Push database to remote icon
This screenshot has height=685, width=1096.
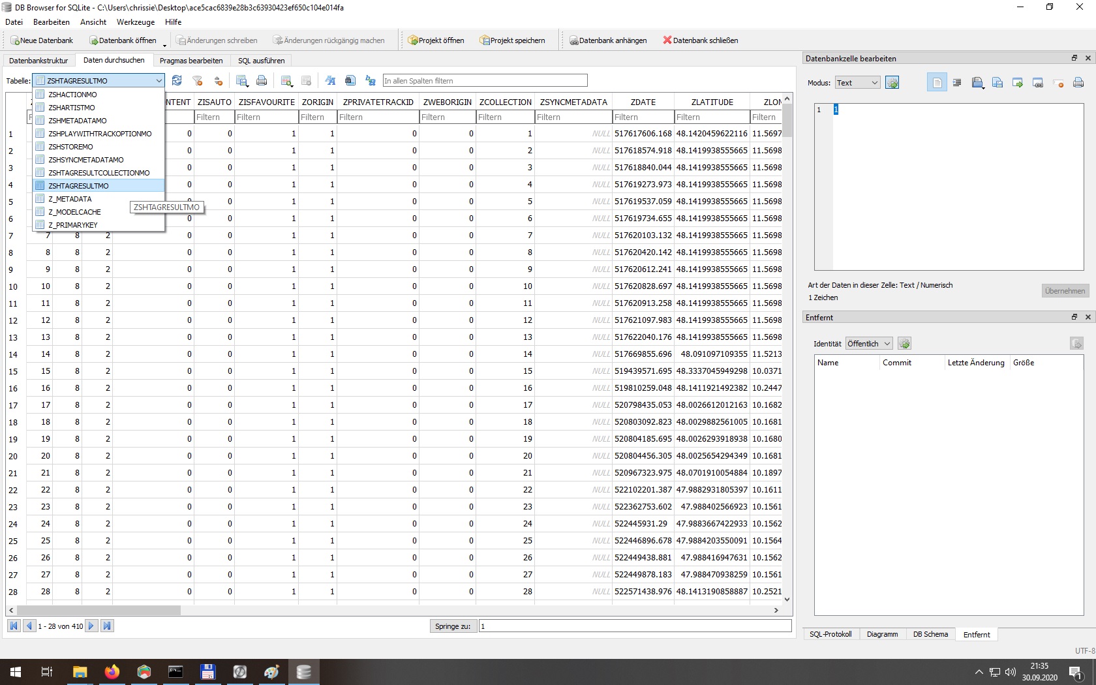tap(1076, 344)
